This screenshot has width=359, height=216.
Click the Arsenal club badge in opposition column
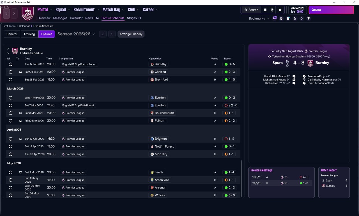(x=152, y=188)
